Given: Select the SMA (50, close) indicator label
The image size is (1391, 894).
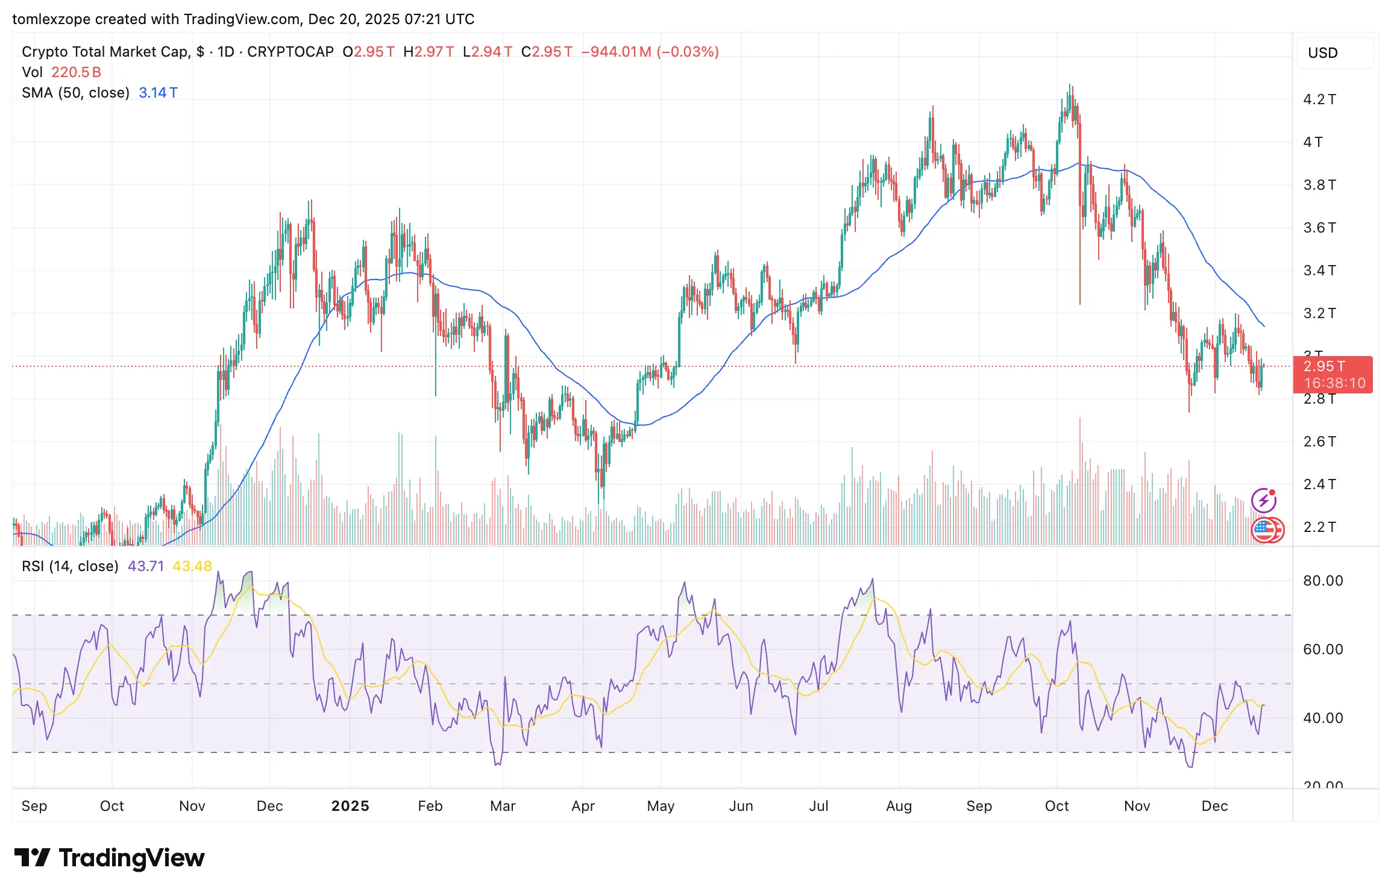Looking at the screenshot, I should pyautogui.click(x=75, y=93).
